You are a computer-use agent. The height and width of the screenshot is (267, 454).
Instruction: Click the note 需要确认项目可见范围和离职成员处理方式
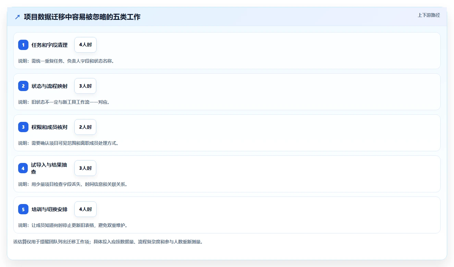[69, 143]
